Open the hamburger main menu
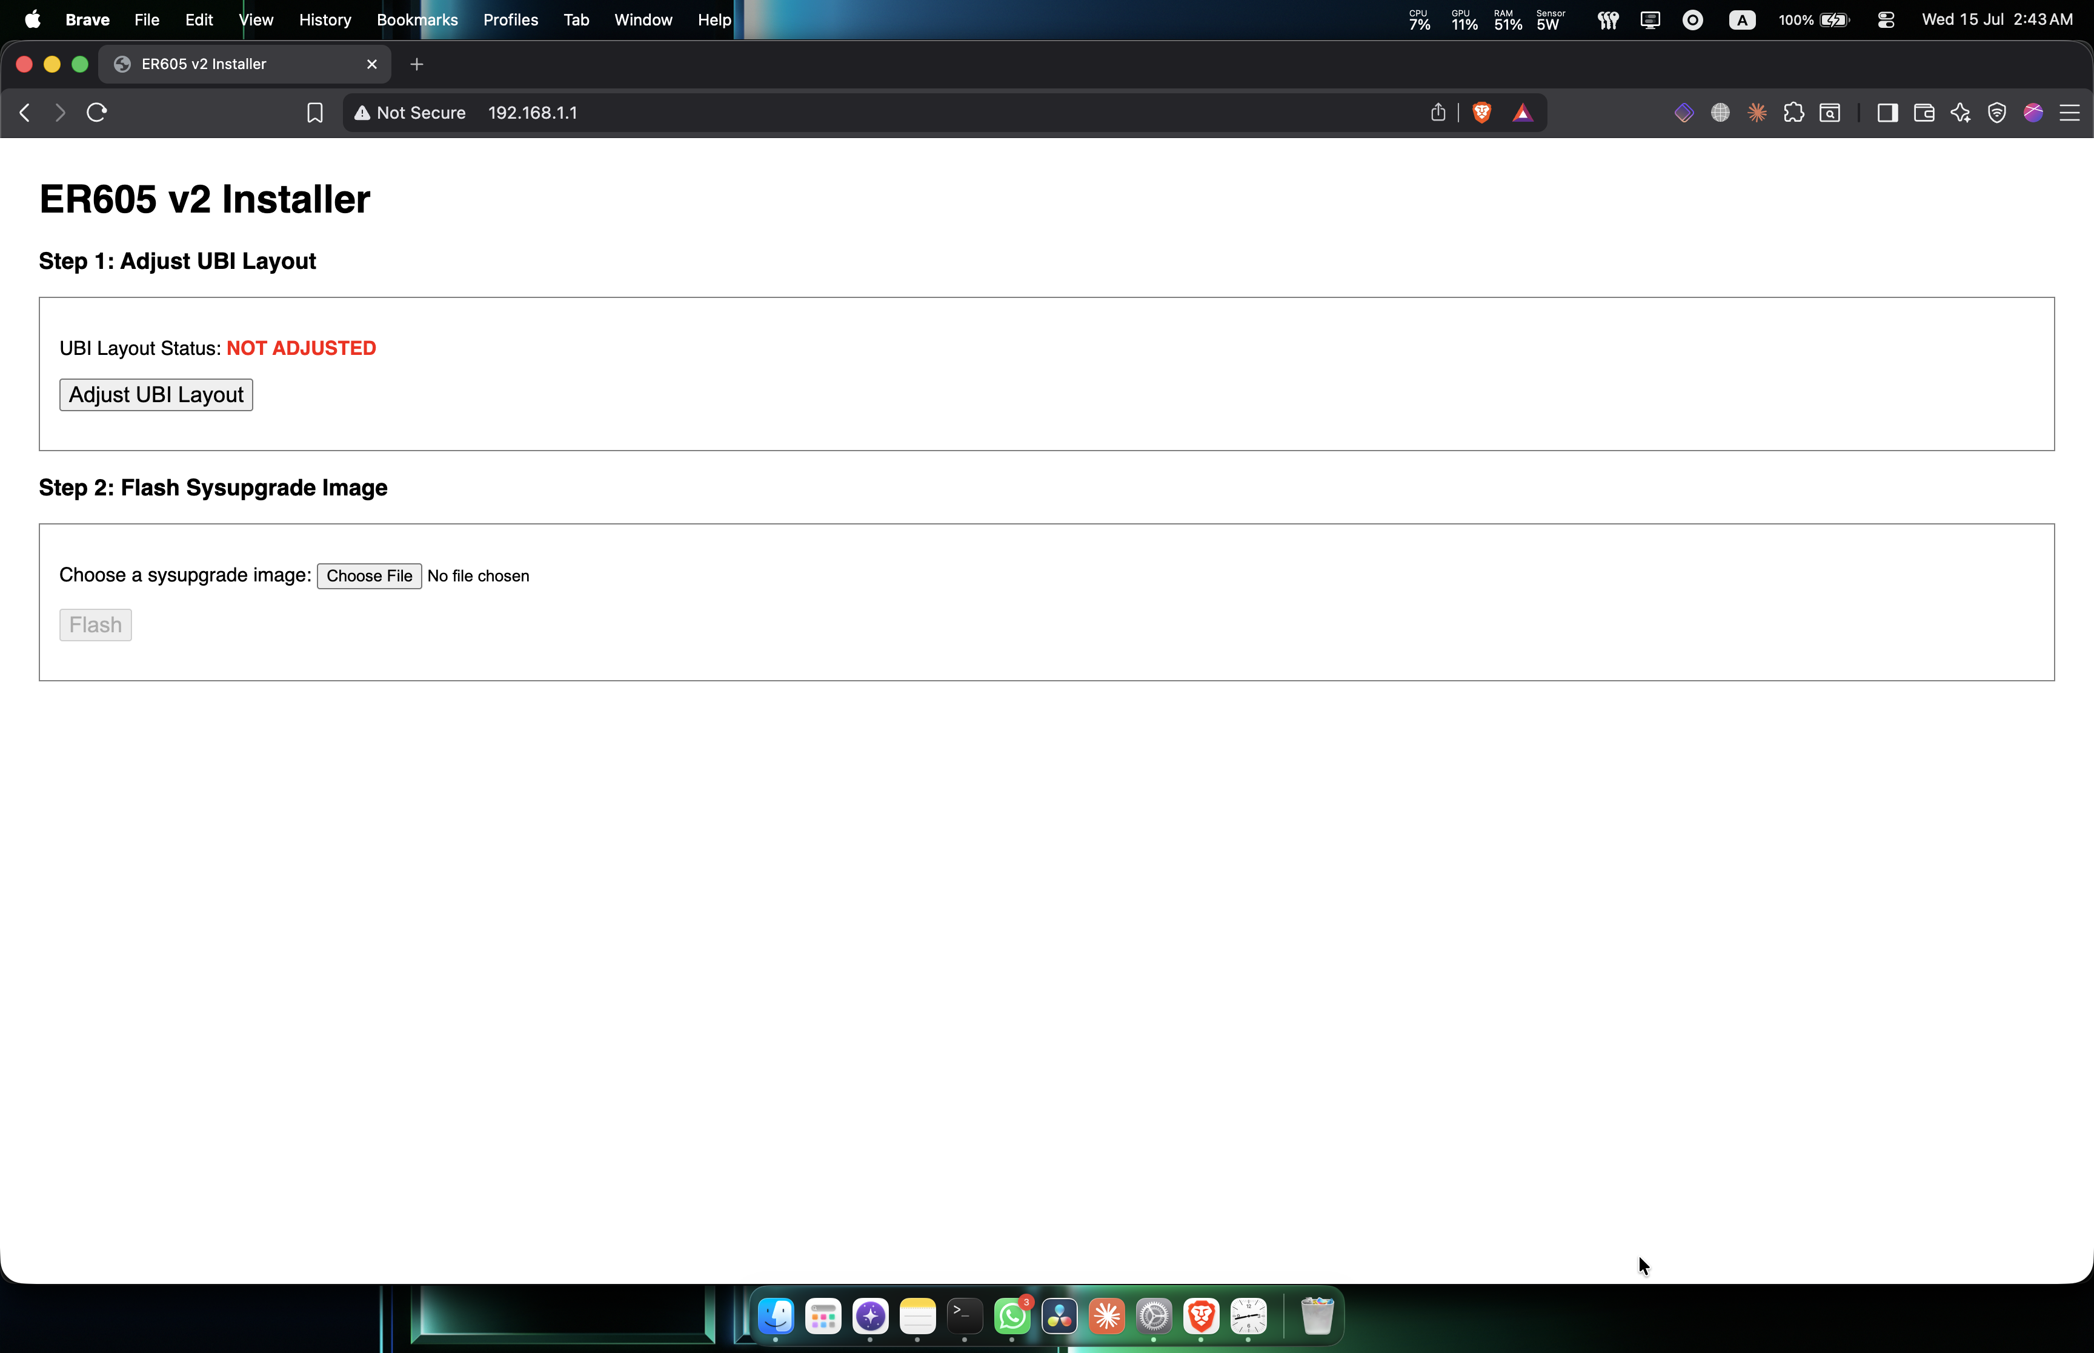The image size is (2094, 1353). pyautogui.click(x=2069, y=113)
